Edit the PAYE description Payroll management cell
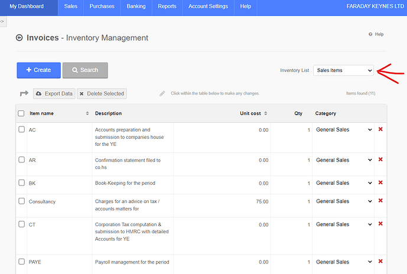407x274 pixels. (x=133, y=265)
